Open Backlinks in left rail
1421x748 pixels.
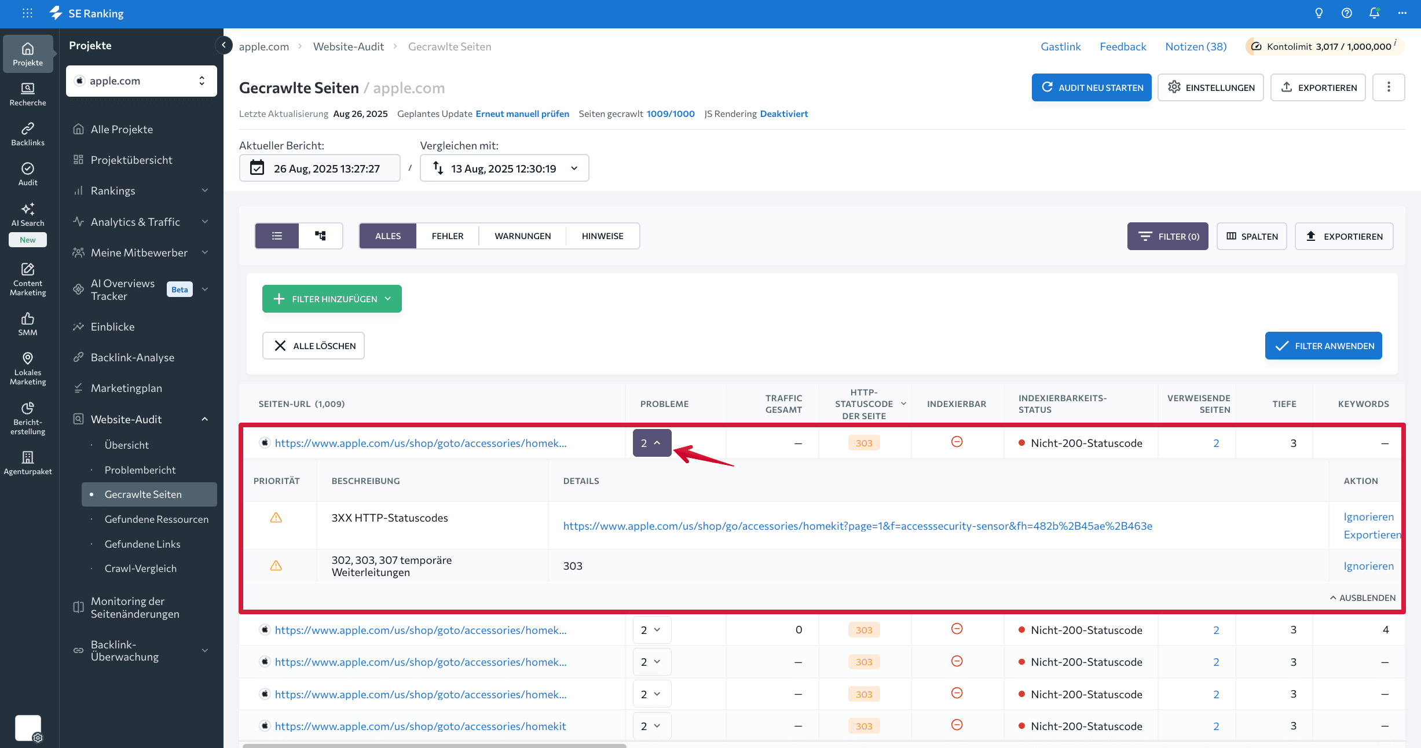pos(28,134)
